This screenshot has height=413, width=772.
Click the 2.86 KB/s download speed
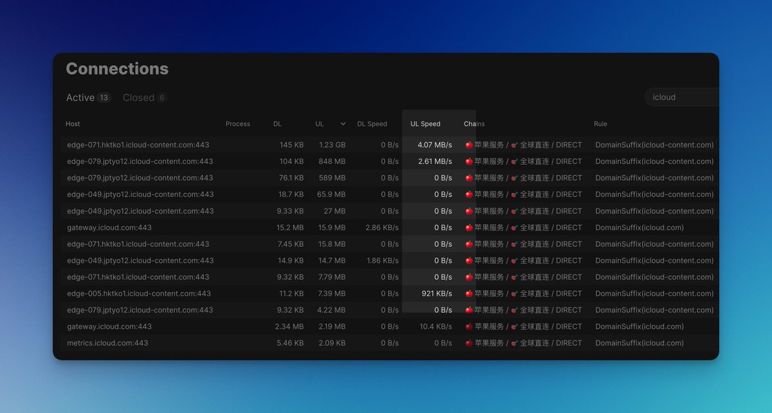382,227
